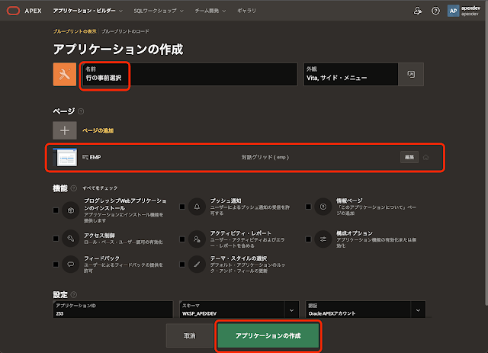Click the アクセス制御 key icon

pos(71,239)
